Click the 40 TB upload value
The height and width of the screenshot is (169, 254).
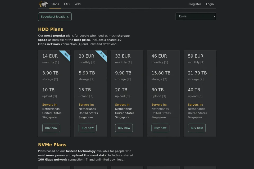pyautogui.click(x=194, y=90)
